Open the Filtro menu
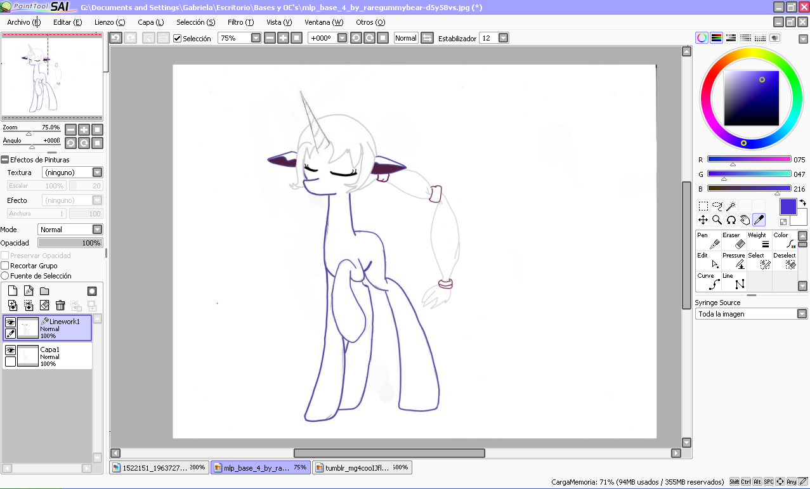Screen dimensions: 810x489 coord(241,22)
